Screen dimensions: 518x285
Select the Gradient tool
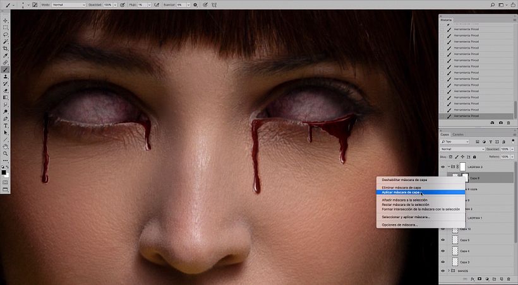[5, 98]
